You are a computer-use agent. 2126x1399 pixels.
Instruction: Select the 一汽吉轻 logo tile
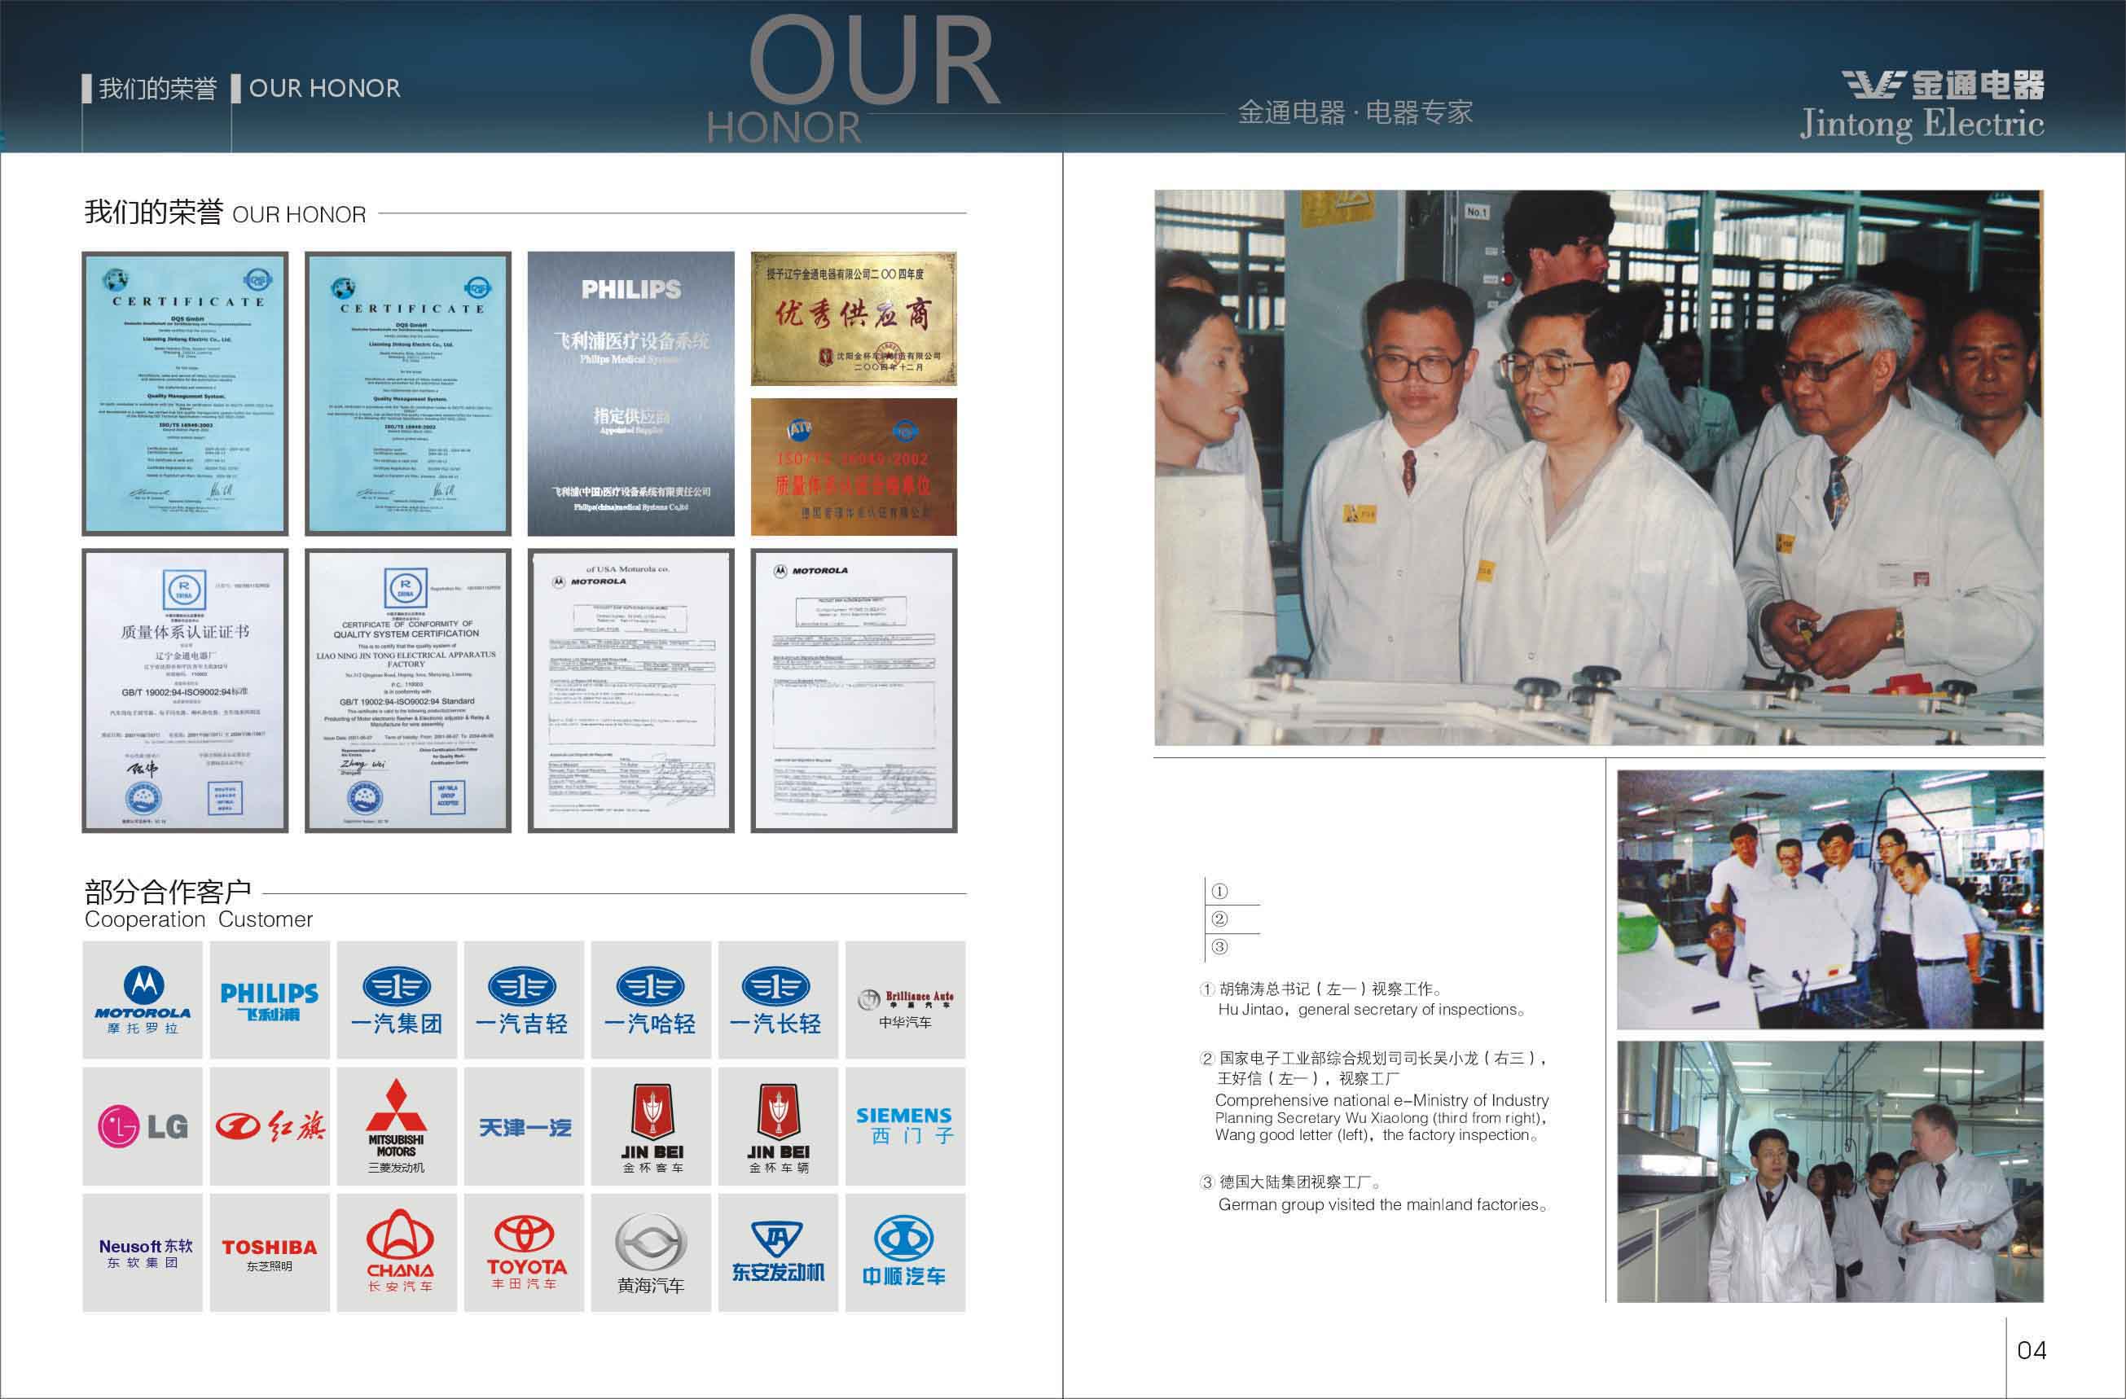point(524,1000)
